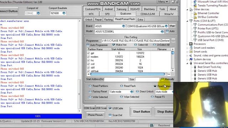This screenshot has width=228, height=128.
Task: Open the Flashing sub-tab
Action: point(108,20)
